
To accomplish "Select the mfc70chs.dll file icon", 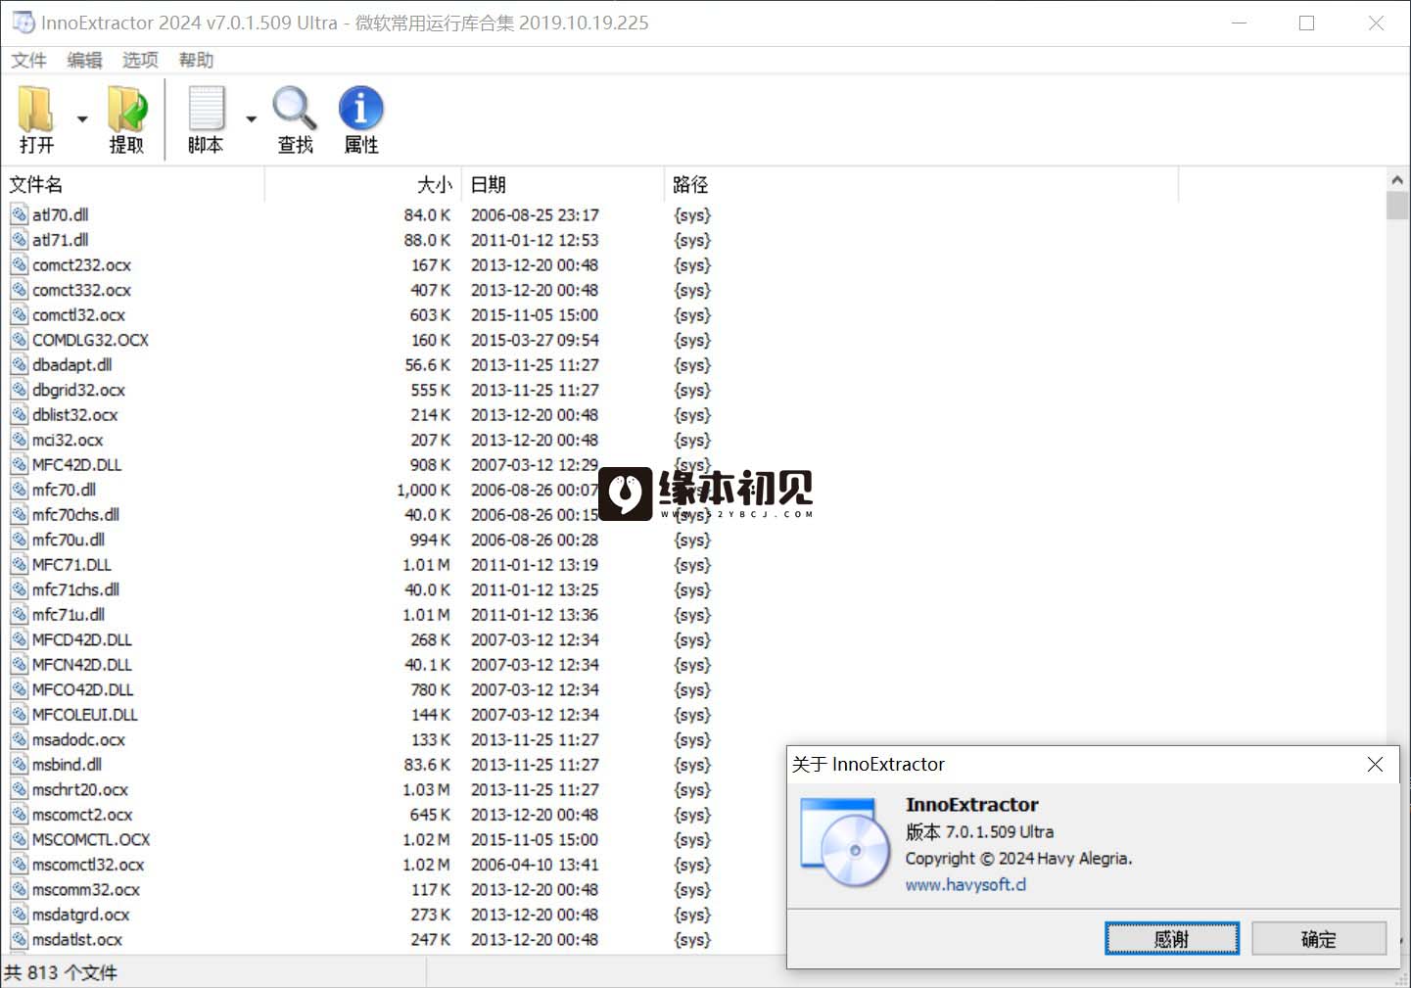I will [20, 513].
